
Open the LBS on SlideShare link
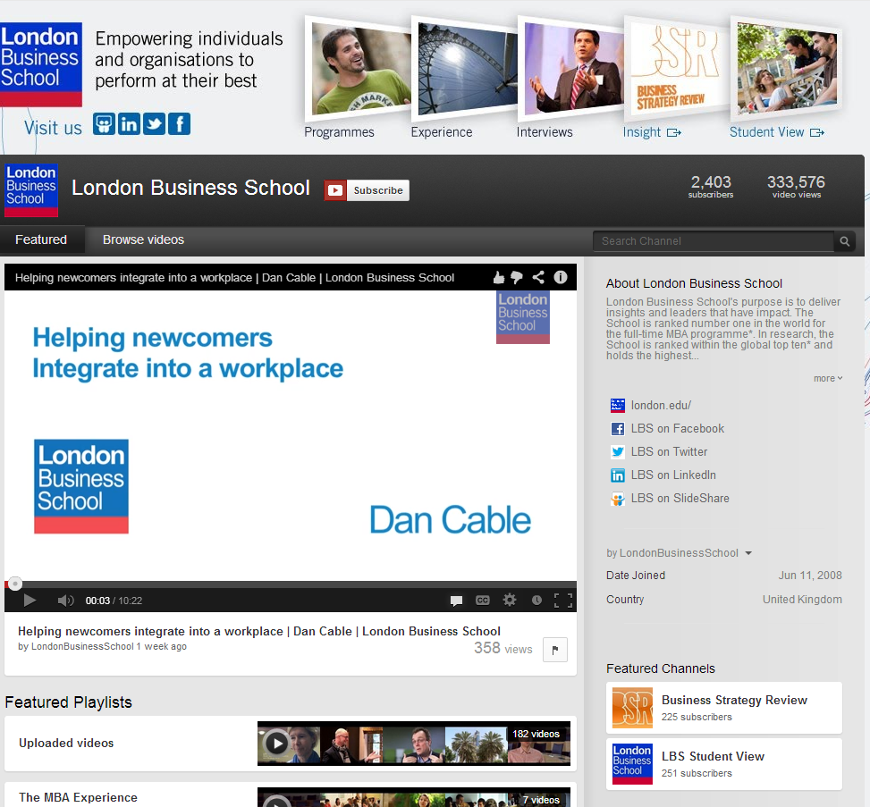tap(680, 499)
